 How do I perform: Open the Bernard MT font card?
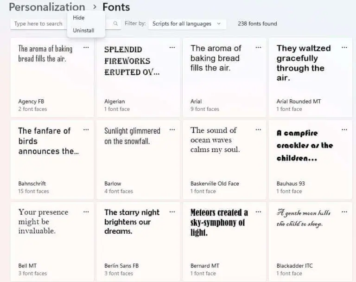[x=224, y=242]
